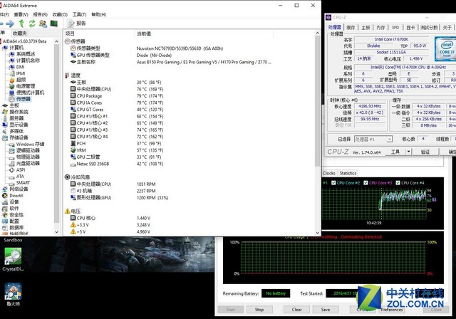This screenshot has width=456, height=319.
Task: Open the users icon in AIDA64 toolbar
Action: (43, 23)
